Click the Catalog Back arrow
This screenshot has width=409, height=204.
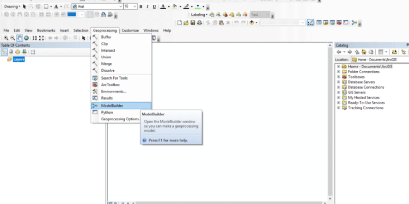tap(339, 52)
